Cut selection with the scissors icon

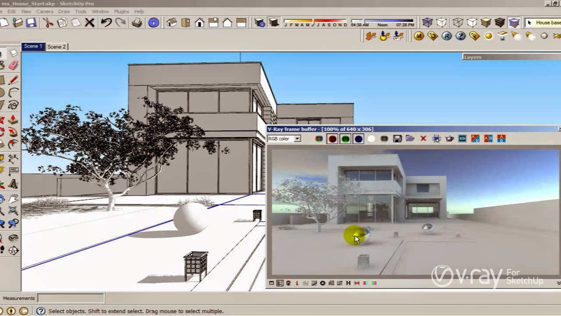(48, 22)
